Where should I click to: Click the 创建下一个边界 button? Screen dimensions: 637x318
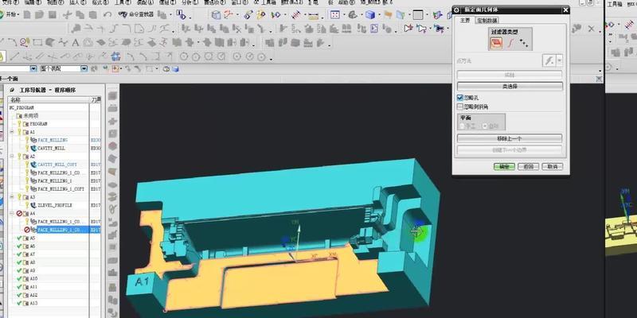(x=510, y=149)
